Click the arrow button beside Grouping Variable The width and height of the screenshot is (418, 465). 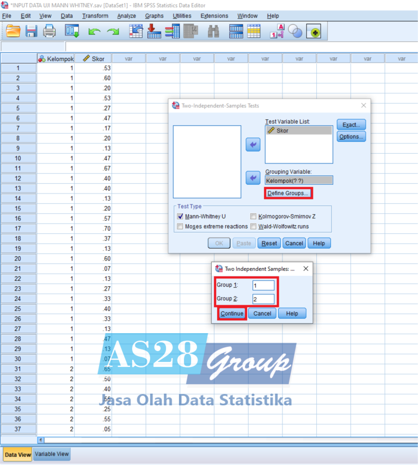click(253, 178)
